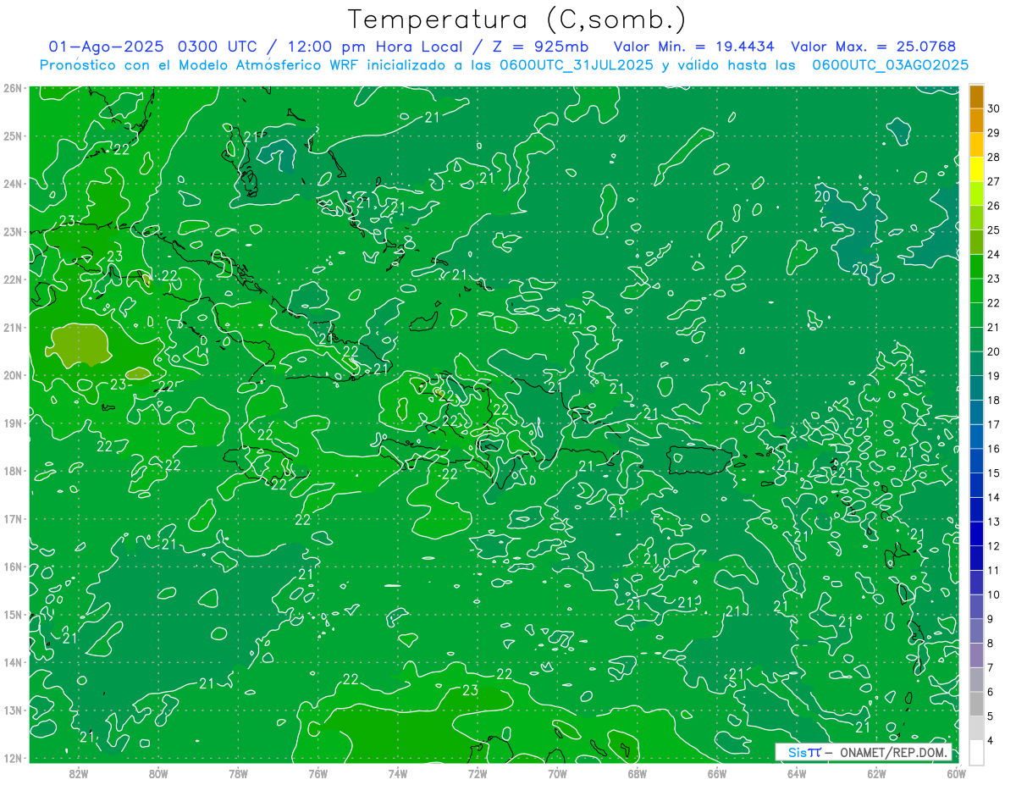Image resolution: width=1016 pixels, height=785 pixels.
Task: Click the 72W longitude axis label
Action: (478, 773)
